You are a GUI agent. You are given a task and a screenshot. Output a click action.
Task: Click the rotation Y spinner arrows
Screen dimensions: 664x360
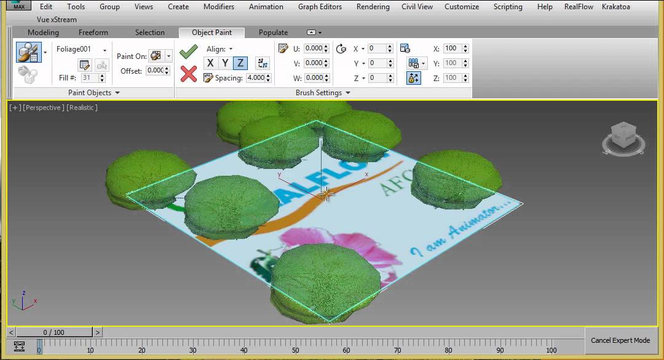(390, 63)
